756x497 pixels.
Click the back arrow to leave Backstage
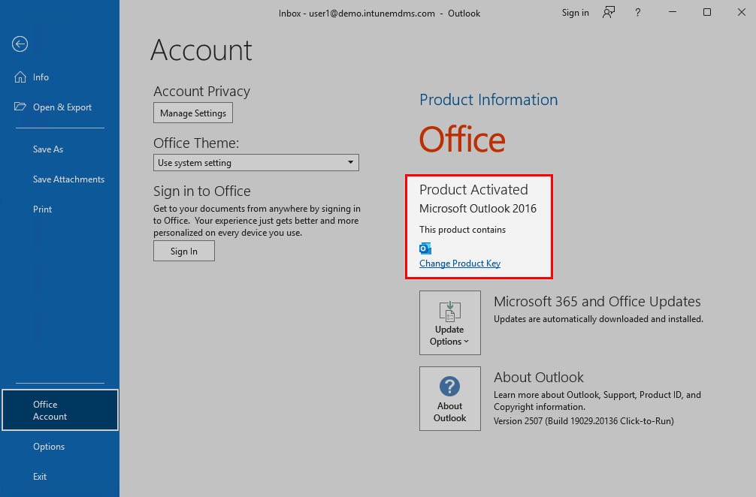[x=20, y=44]
